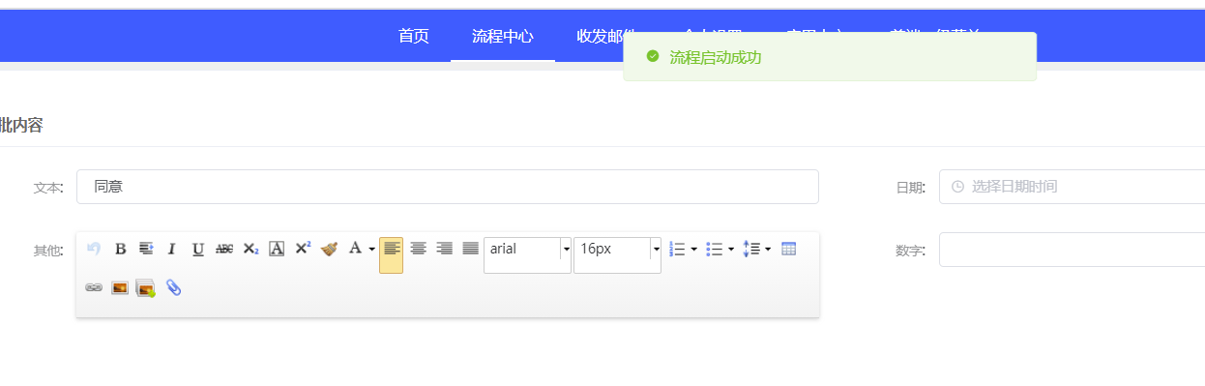Toggle justify text alignment

click(470, 249)
